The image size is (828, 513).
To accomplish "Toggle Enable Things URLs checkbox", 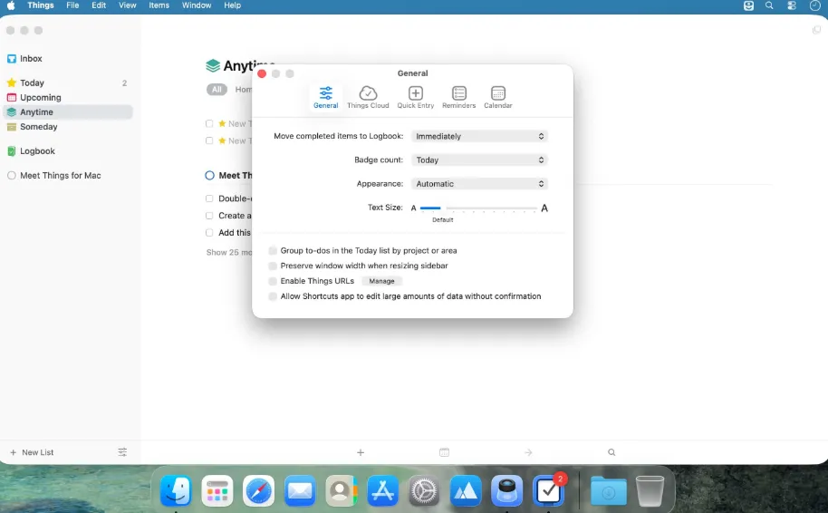I will (273, 281).
